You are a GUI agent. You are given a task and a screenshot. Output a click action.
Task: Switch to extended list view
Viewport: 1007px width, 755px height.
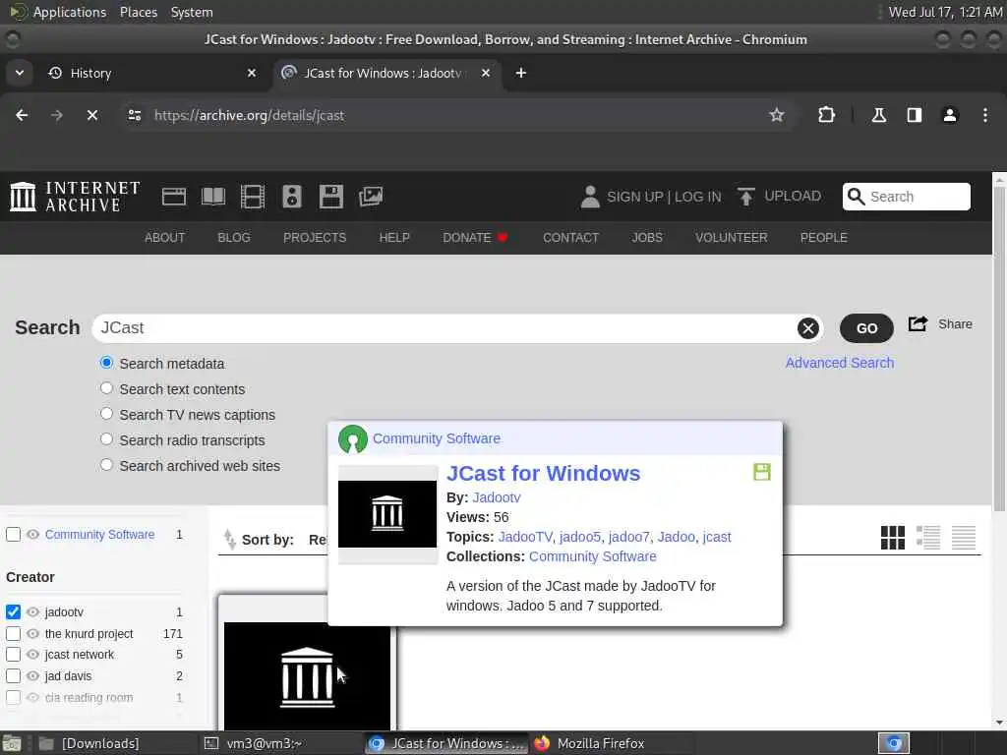click(928, 538)
